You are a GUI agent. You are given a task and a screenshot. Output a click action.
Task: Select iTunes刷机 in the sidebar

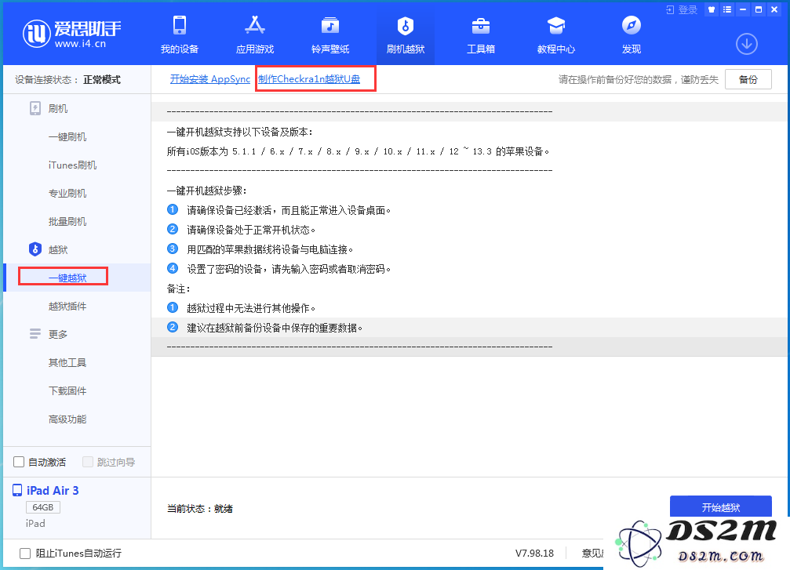(x=72, y=165)
